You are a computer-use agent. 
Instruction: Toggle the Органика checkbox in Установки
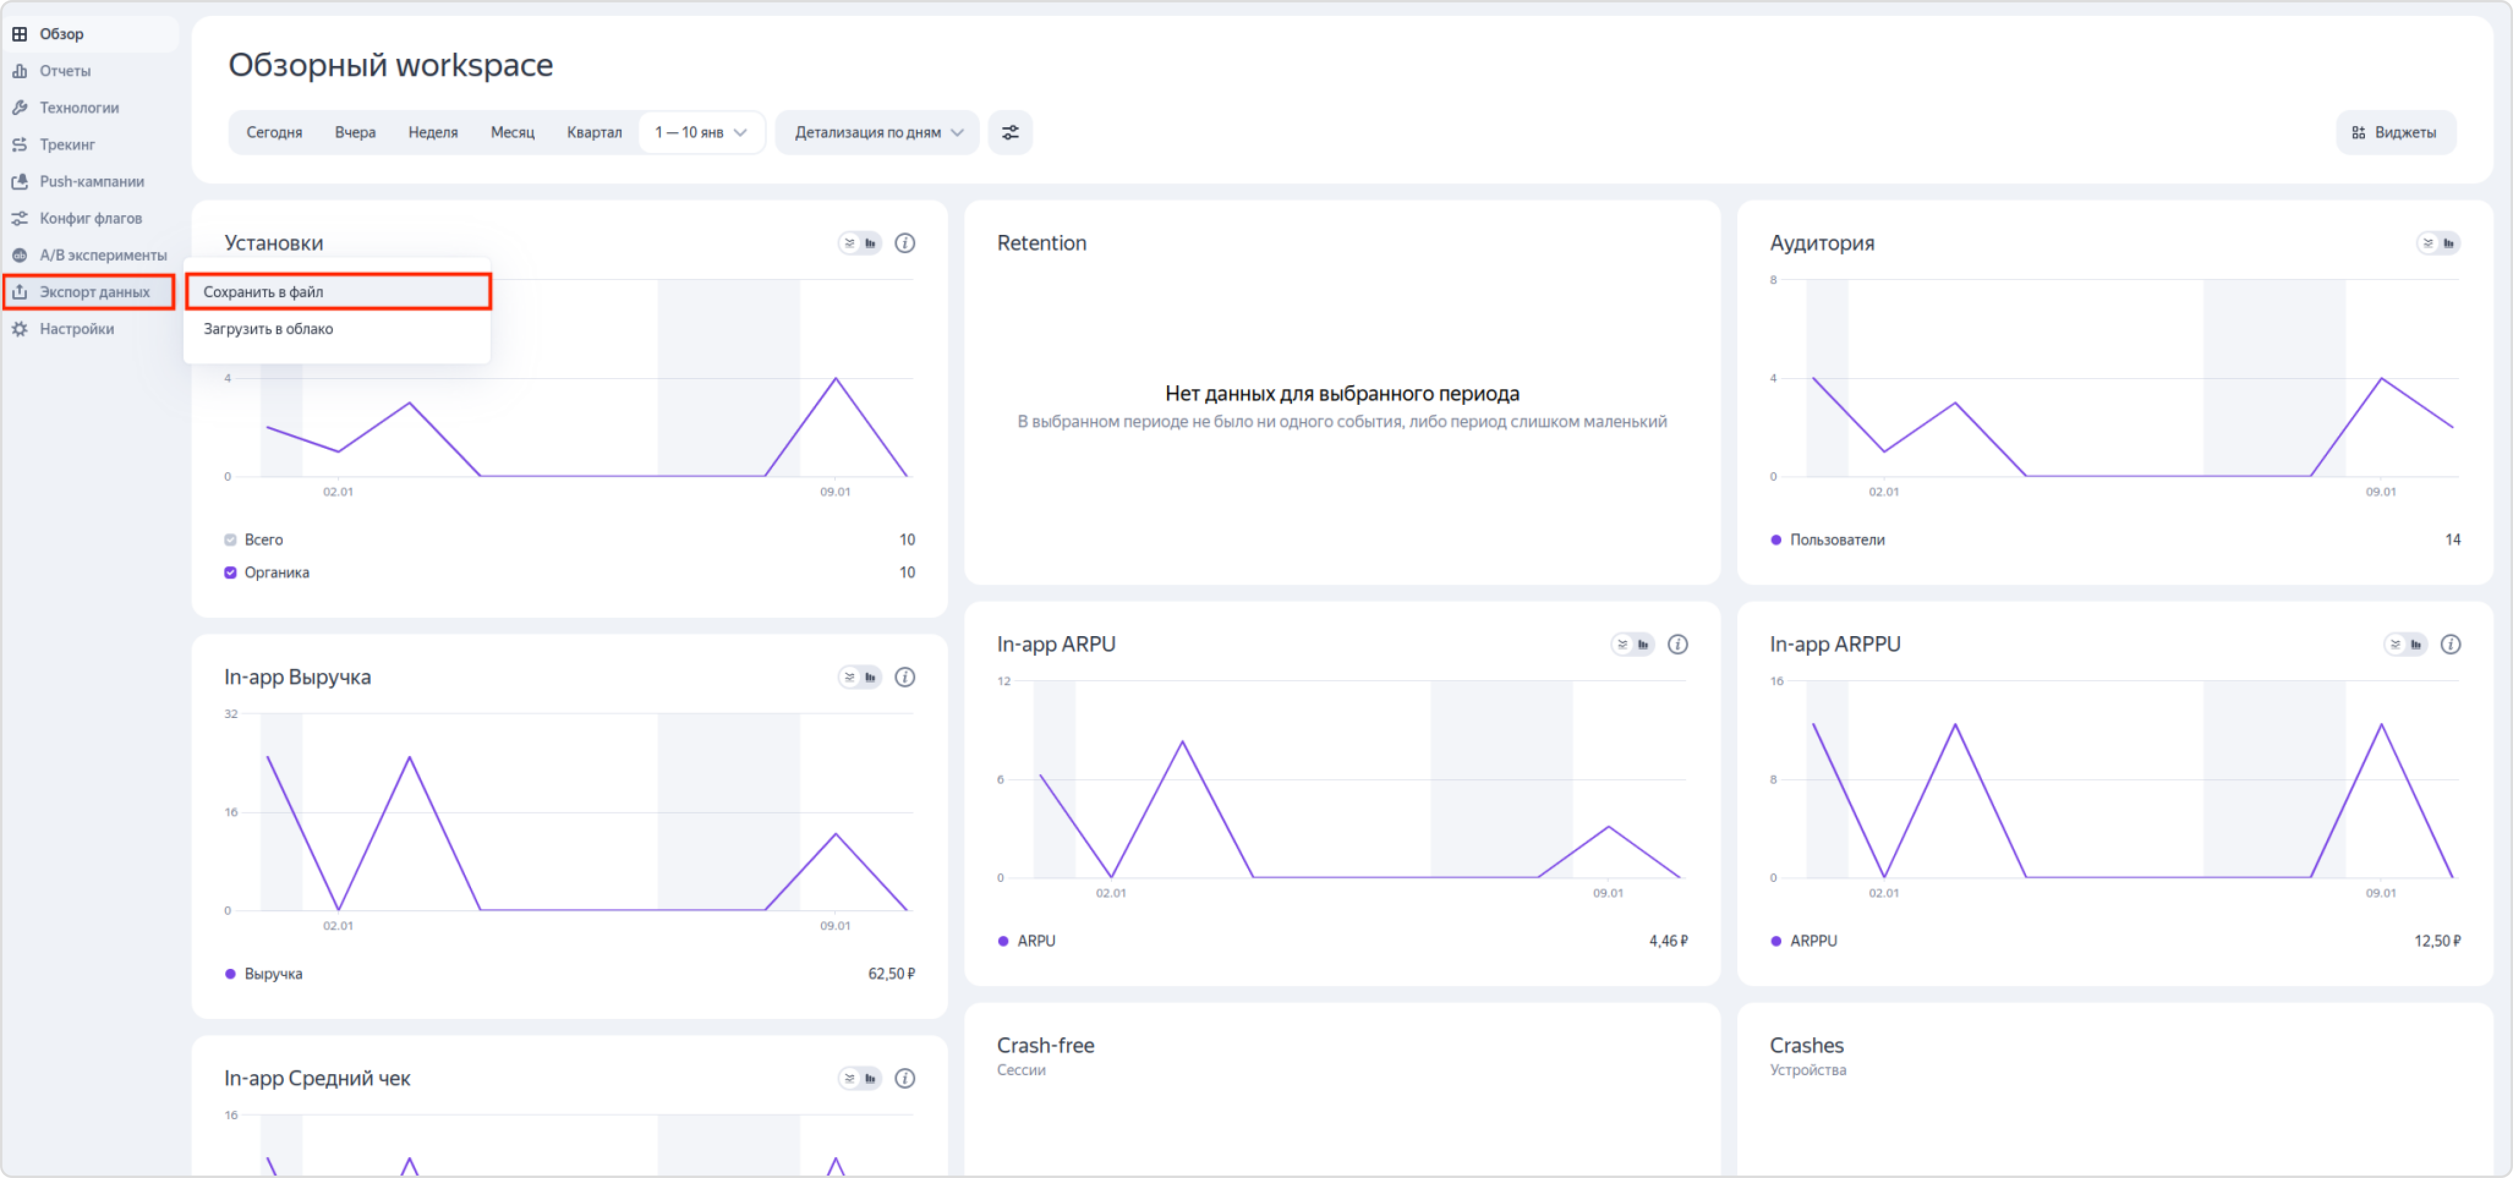[x=230, y=573]
